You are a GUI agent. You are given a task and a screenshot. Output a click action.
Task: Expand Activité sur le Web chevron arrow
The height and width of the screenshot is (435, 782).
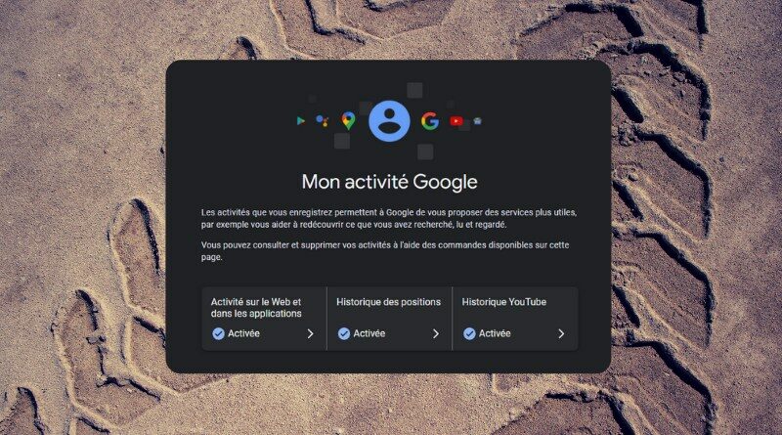pos(310,333)
